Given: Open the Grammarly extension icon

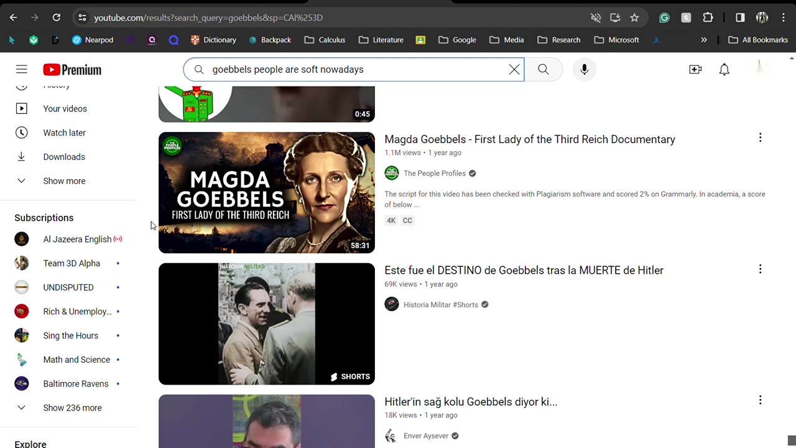Looking at the screenshot, I should tap(664, 17).
